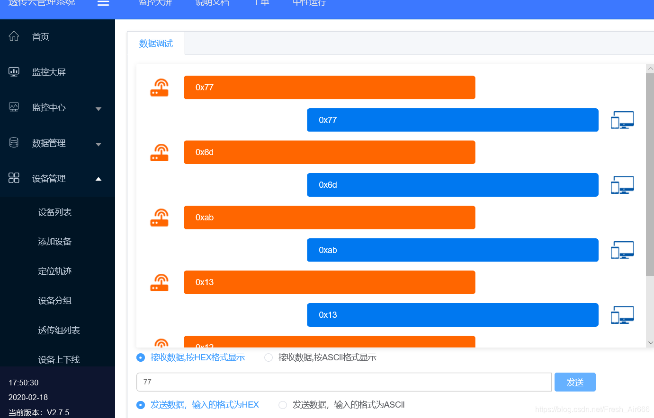Collapse the 设备管理 submenu arrow
Viewport: 654px width, 418px height.
99,179
